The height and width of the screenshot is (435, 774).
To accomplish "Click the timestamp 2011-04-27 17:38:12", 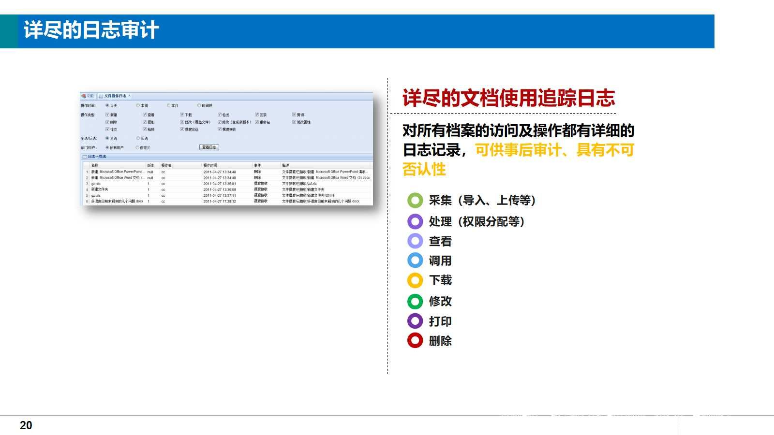I will [x=220, y=201].
